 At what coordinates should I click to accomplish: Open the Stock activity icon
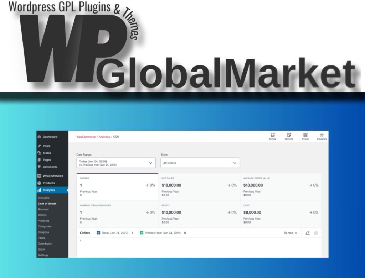pos(305,135)
